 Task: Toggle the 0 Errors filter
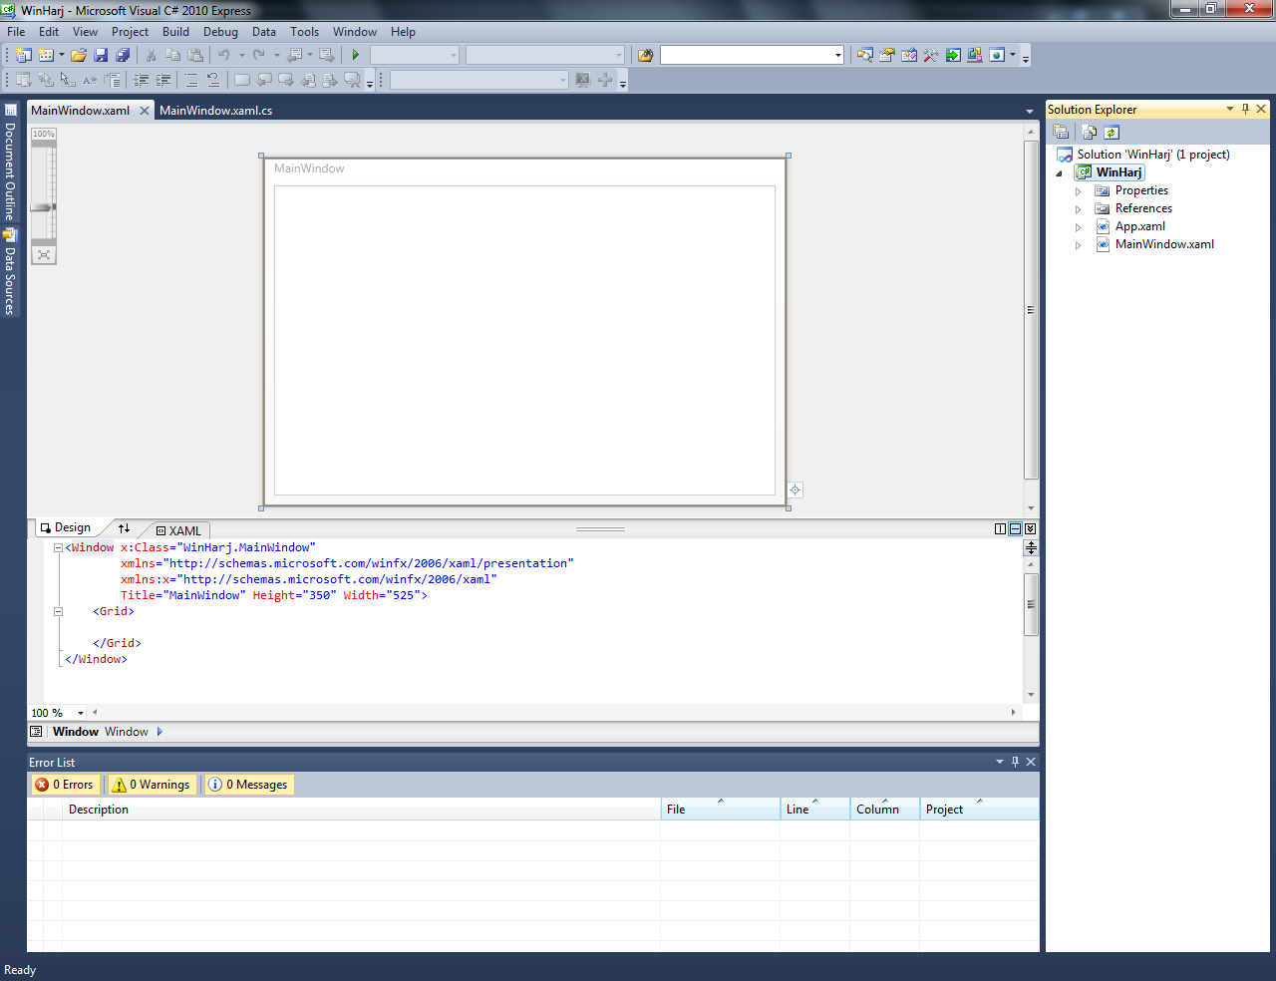point(64,785)
